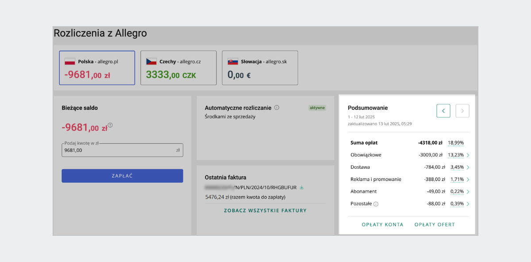The image size is (531, 262).
Task: Open info icon next to Pozostałe
Action: pyautogui.click(x=376, y=204)
